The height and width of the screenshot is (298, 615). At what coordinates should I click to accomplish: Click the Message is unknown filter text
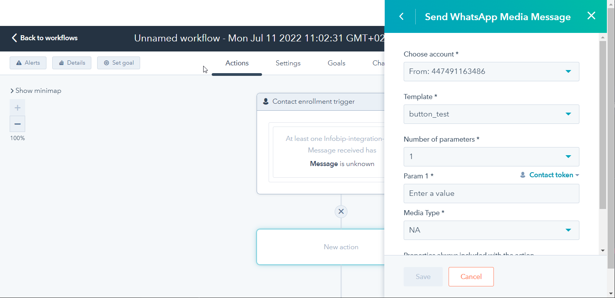[342, 164]
